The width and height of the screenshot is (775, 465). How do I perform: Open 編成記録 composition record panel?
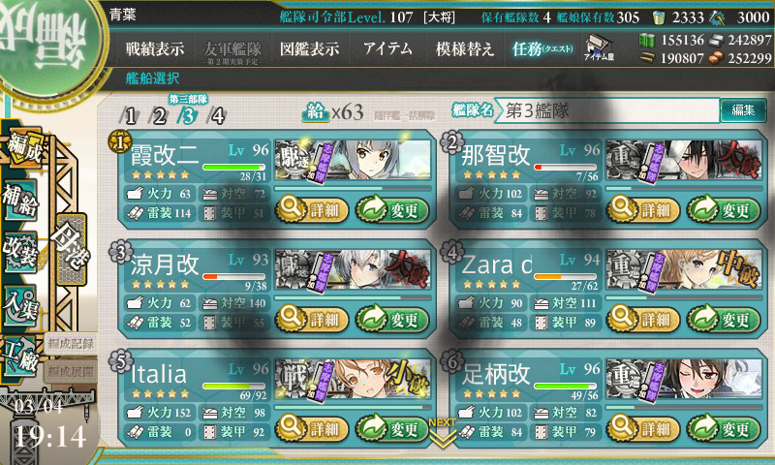point(70,344)
